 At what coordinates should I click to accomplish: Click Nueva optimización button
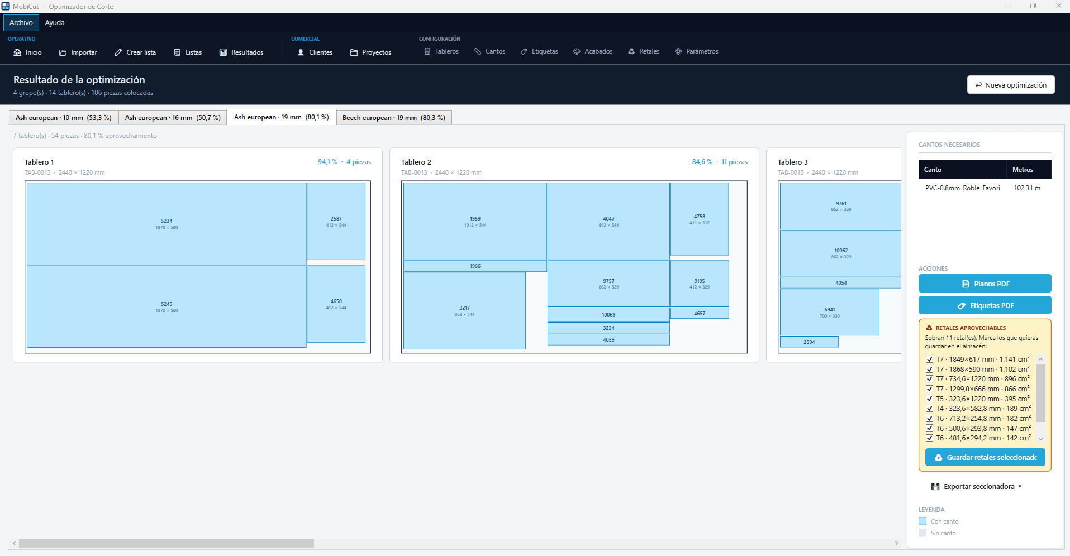click(1011, 85)
